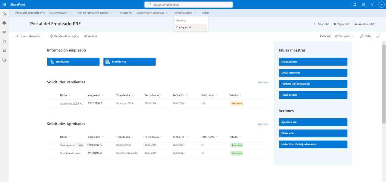386x182 pixels.
Task: Expand Plan de retribución flexible menu
Action: pyautogui.click(x=95, y=13)
